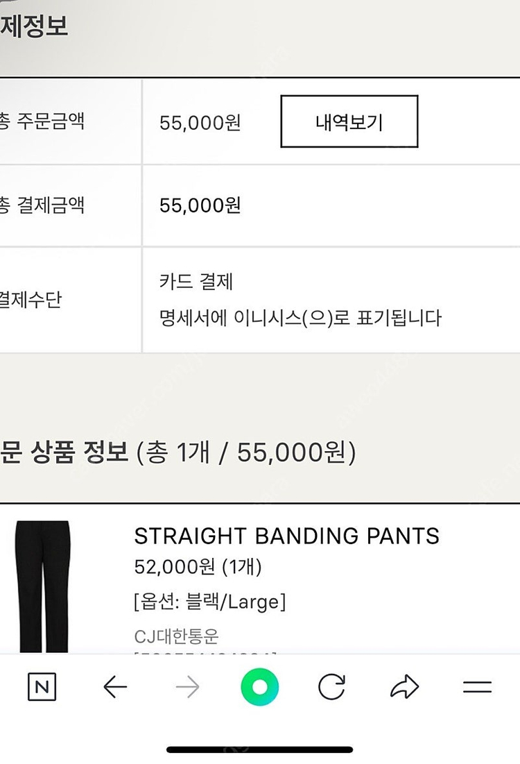Tap the CJ대한통운 courier link
520x764 pixels.
pyautogui.click(x=176, y=636)
